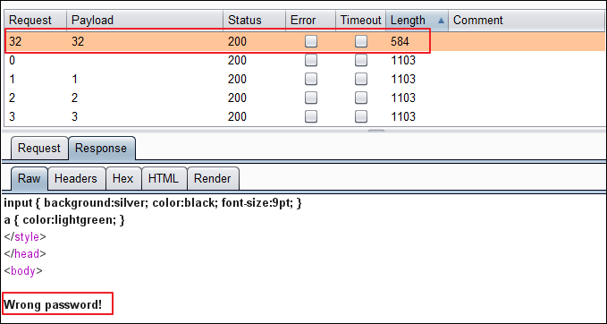This screenshot has height=324, width=607.
Task: Click the Length column header
Action: pyautogui.click(x=417, y=21)
